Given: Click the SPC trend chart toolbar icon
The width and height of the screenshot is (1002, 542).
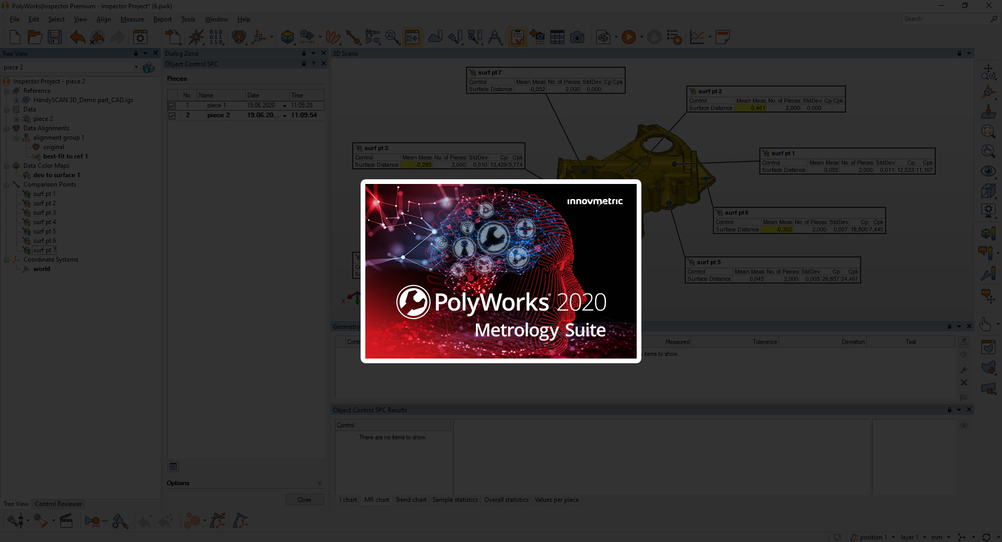Looking at the screenshot, I should [x=697, y=37].
